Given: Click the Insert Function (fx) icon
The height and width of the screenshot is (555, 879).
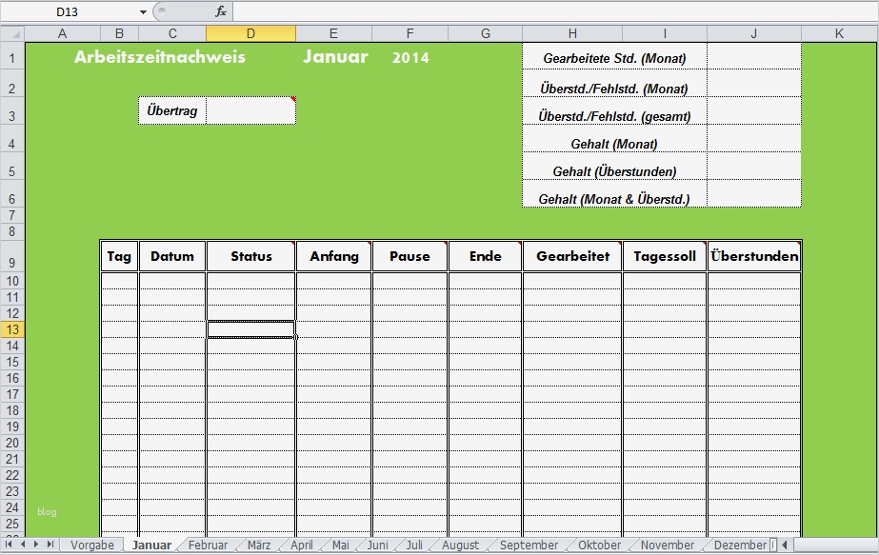Looking at the screenshot, I should point(222,11).
